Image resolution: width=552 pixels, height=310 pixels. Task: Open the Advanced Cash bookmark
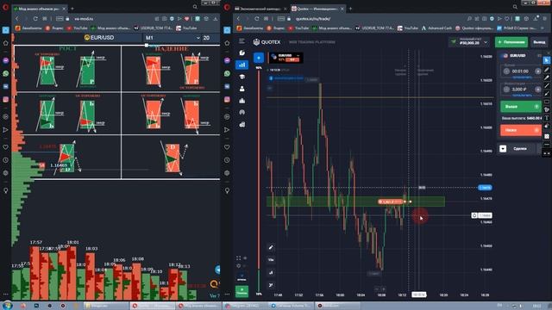(436, 28)
